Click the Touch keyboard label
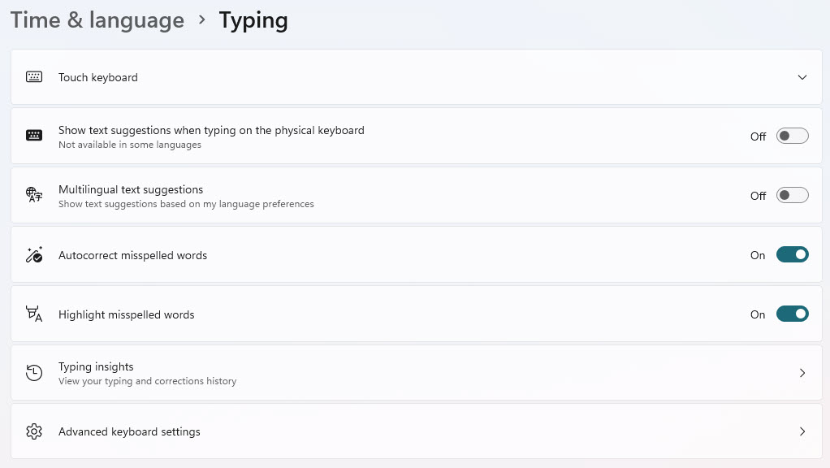 98,77
